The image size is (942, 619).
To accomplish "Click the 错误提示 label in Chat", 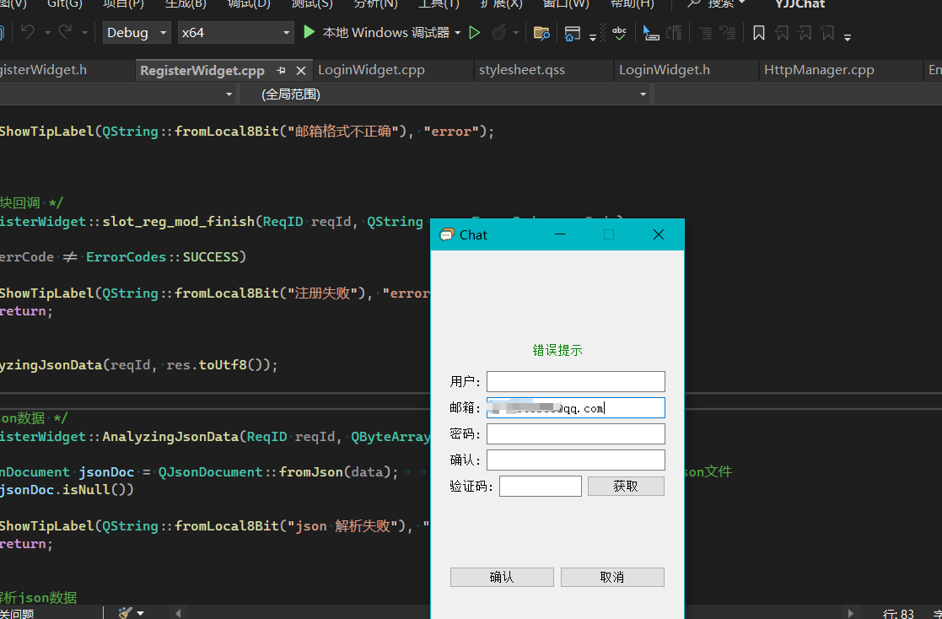I will (557, 350).
